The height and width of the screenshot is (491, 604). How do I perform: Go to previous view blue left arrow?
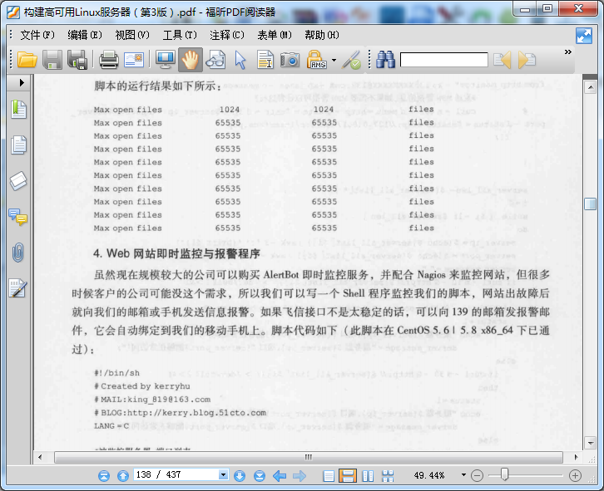(x=280, y=476)
